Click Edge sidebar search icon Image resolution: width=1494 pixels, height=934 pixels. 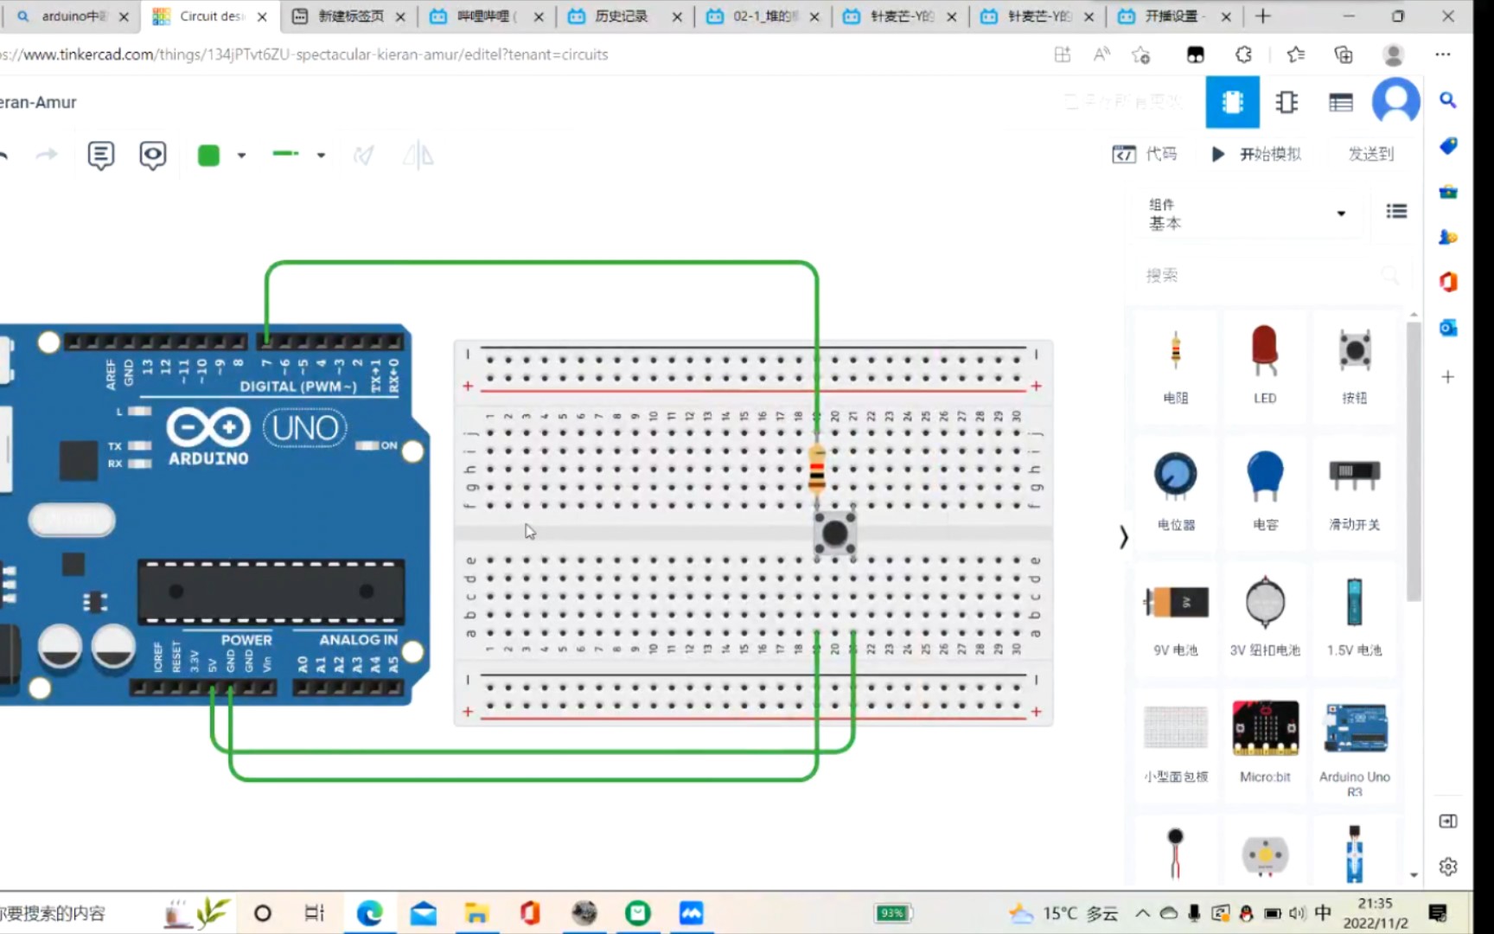(1448, 100)
